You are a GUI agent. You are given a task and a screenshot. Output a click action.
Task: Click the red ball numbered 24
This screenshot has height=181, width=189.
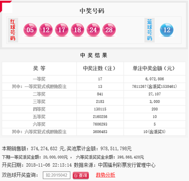(x=93, y=30)
